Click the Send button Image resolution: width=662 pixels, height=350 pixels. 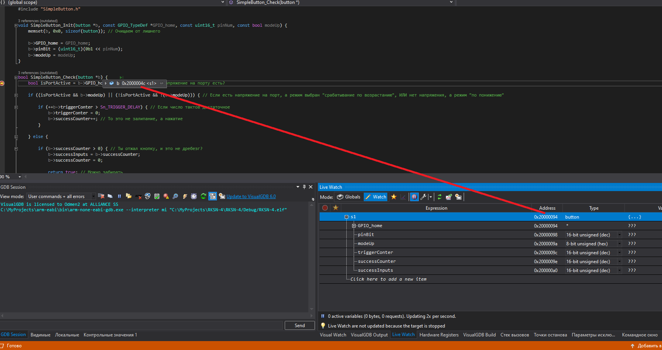(300, 326)
